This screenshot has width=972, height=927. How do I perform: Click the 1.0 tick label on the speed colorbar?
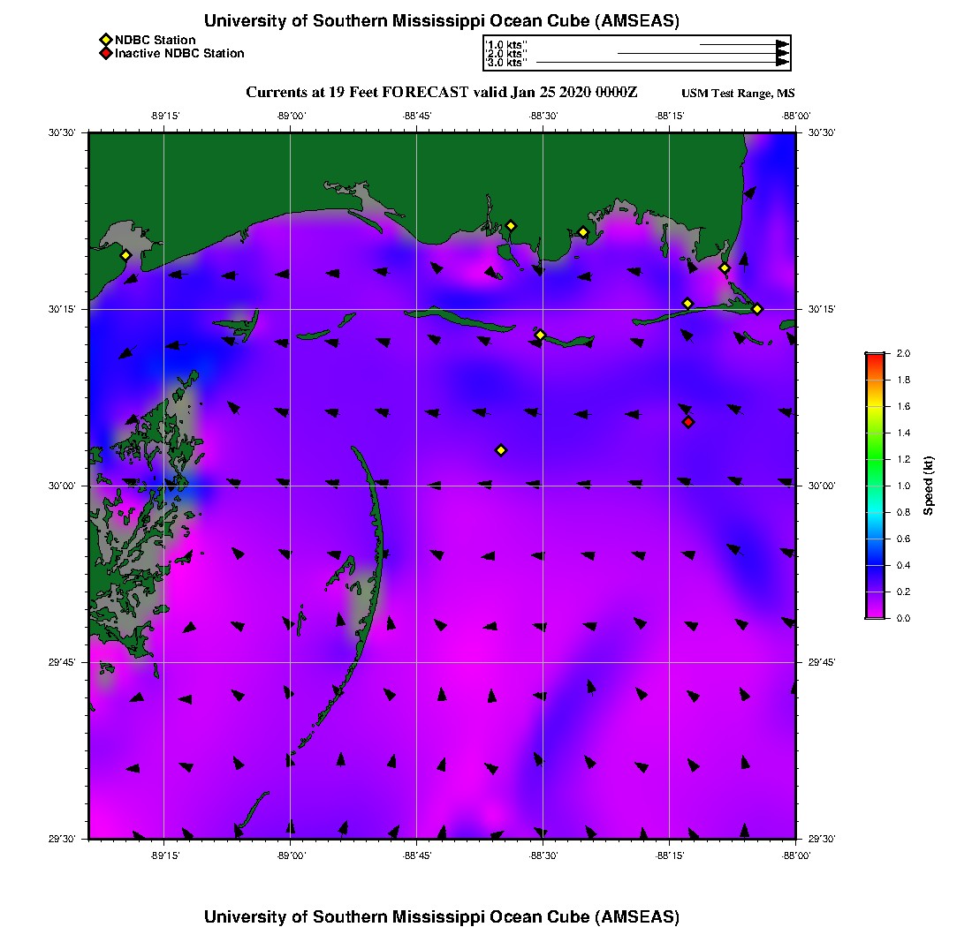(904, 486)
